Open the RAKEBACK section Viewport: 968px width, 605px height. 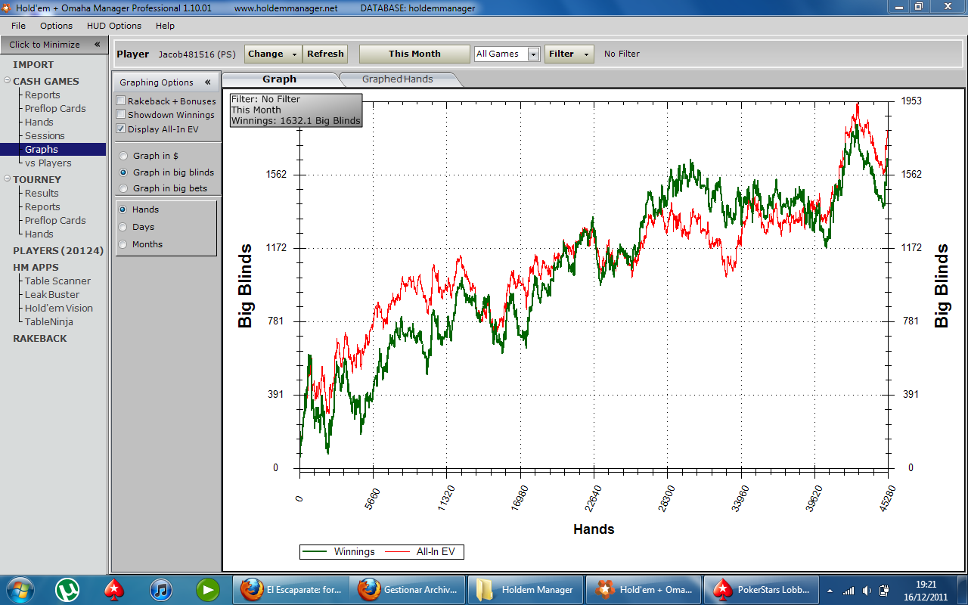coord(39,338)
